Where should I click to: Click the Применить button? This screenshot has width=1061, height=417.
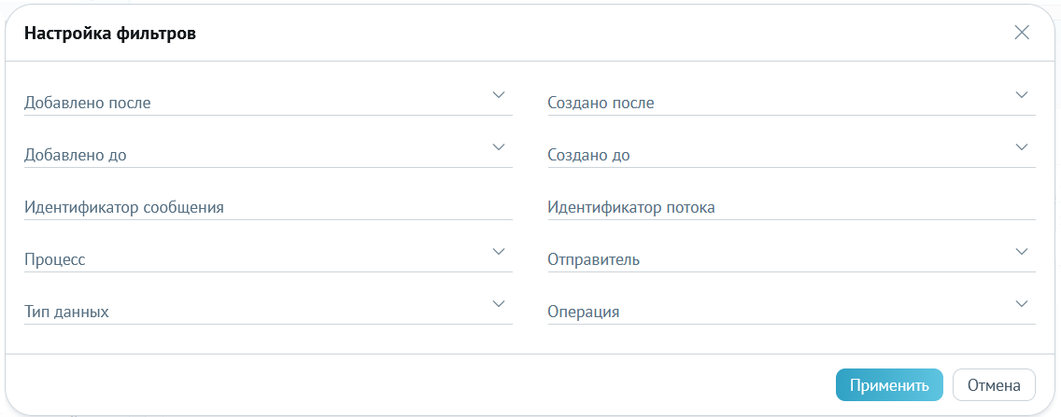[889, 385]
